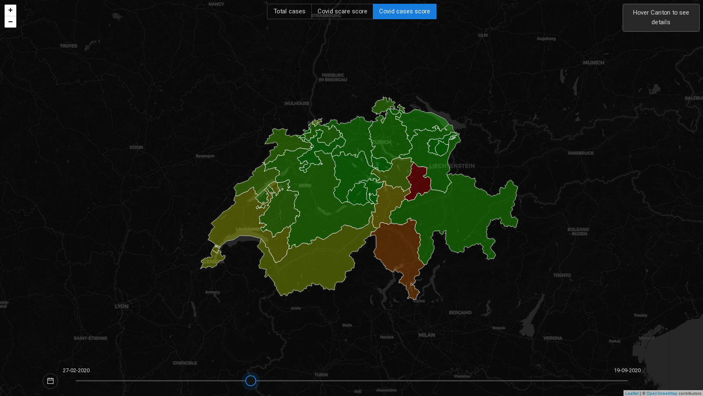The height and width of the screenshot is (396, 703).
Task: Click the start date label 27-02-2020
Action: click(76, 371)
